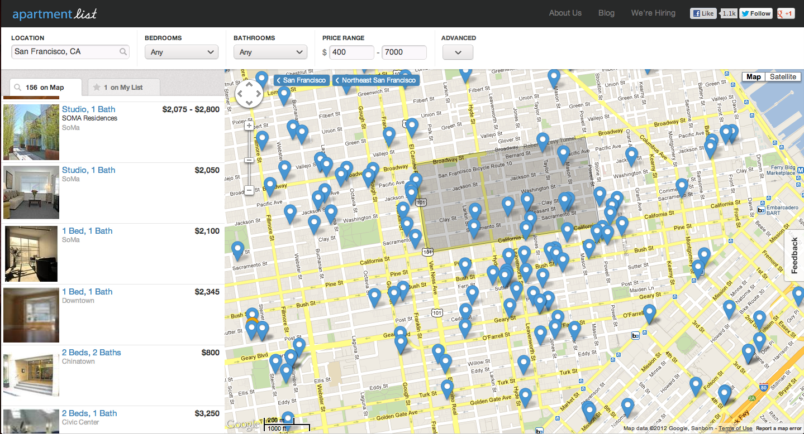Click the $3,250 price text
The width and height of the screenshot is (804, 434).
[207, 413]
